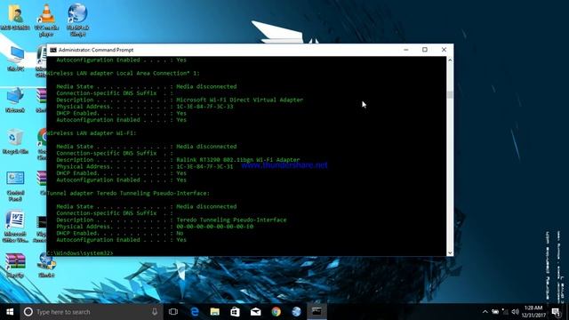Open Task View from the taskbar
This screenshot has width=569, height=320.
pos(173,312)
